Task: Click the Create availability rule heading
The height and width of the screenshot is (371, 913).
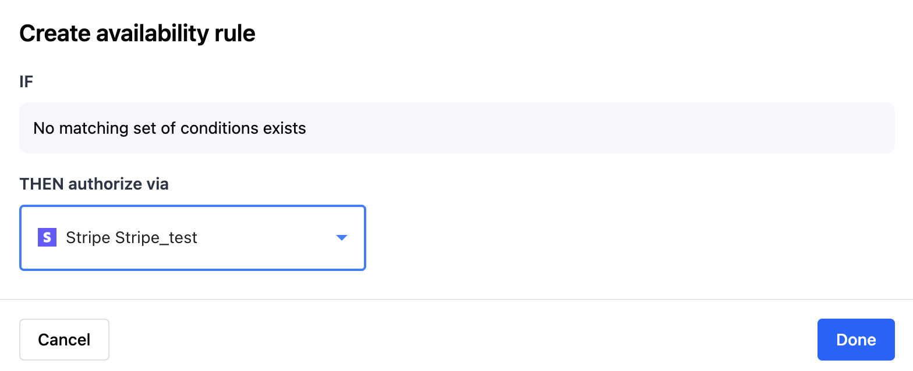Action: point(137,33)
